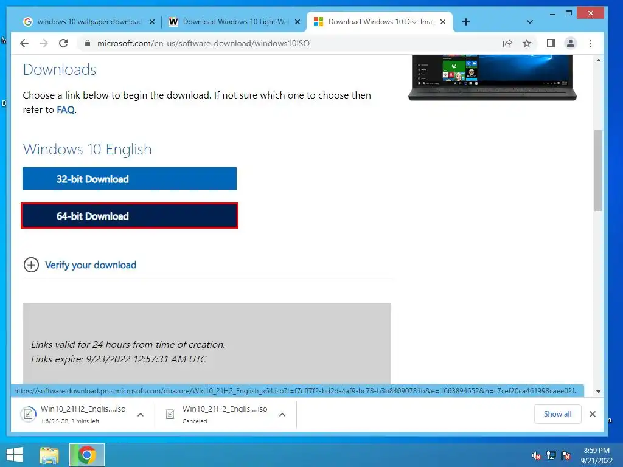Click the Chrome taskbar icon
This screenshot has width=623, height=467.
pos(86,455)
